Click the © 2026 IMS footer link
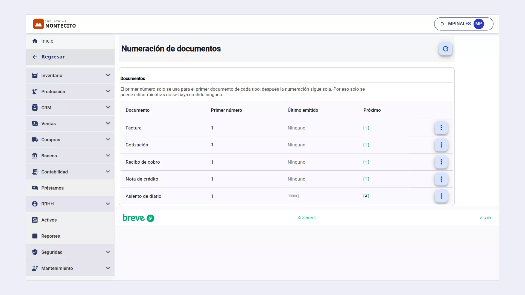 307,218
